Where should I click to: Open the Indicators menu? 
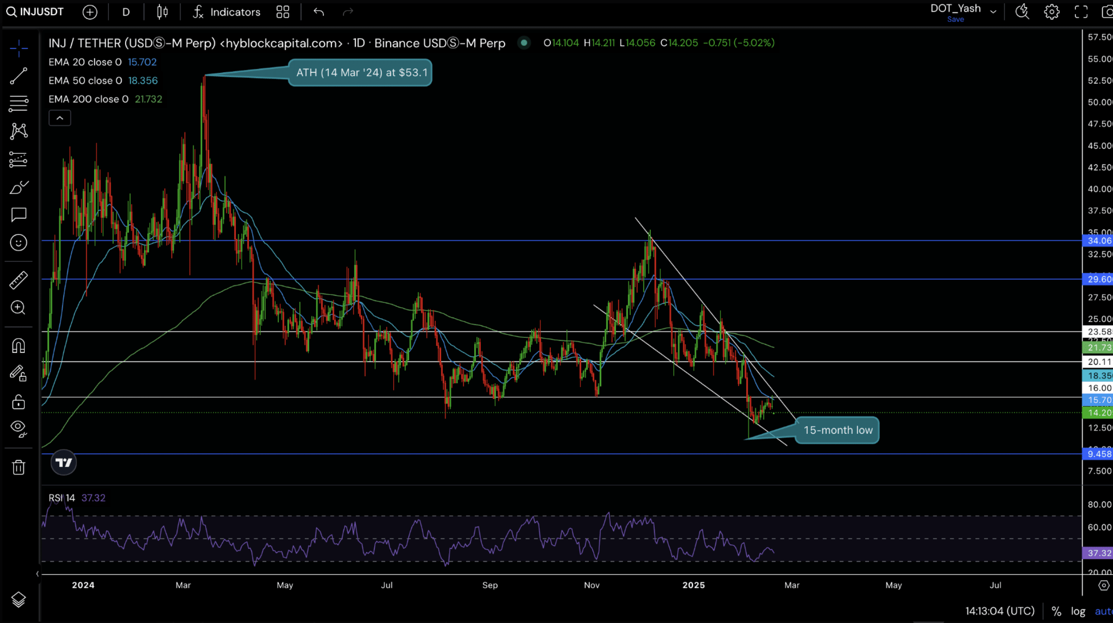pyautogui.click(x=227, y=12)
